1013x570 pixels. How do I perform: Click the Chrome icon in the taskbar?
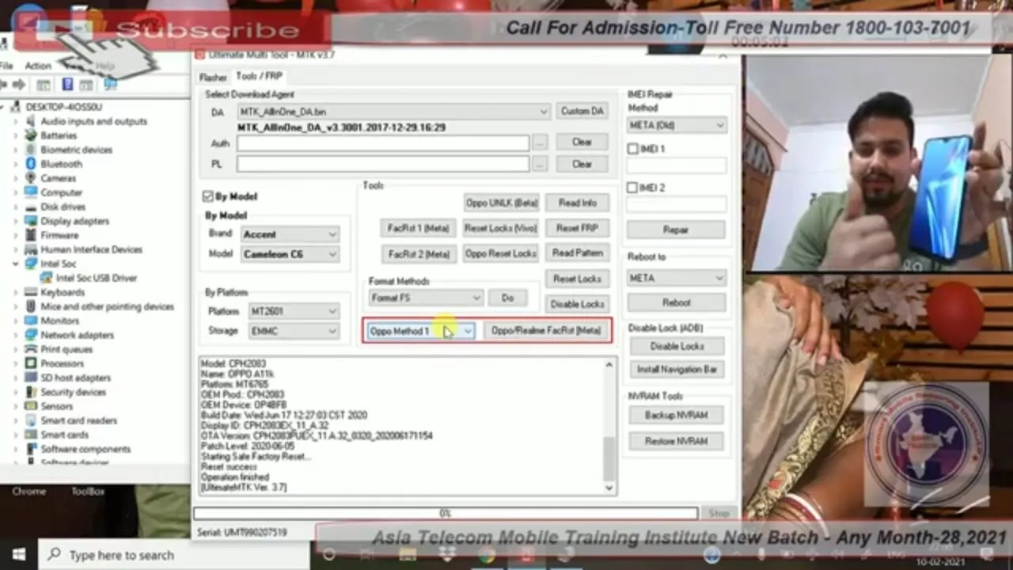pos(486,555)
